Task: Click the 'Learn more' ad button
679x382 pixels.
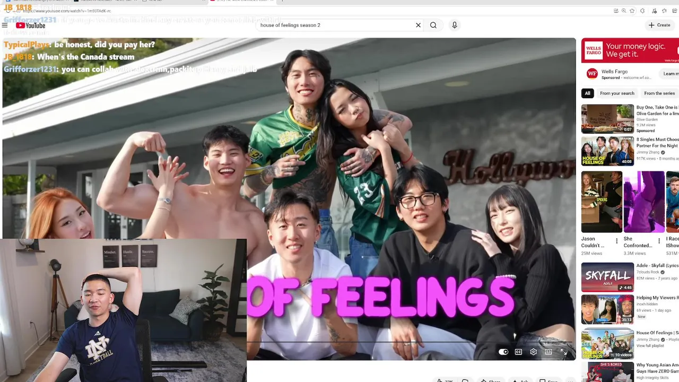Action: pyautogui.click(x=669, y=74)
